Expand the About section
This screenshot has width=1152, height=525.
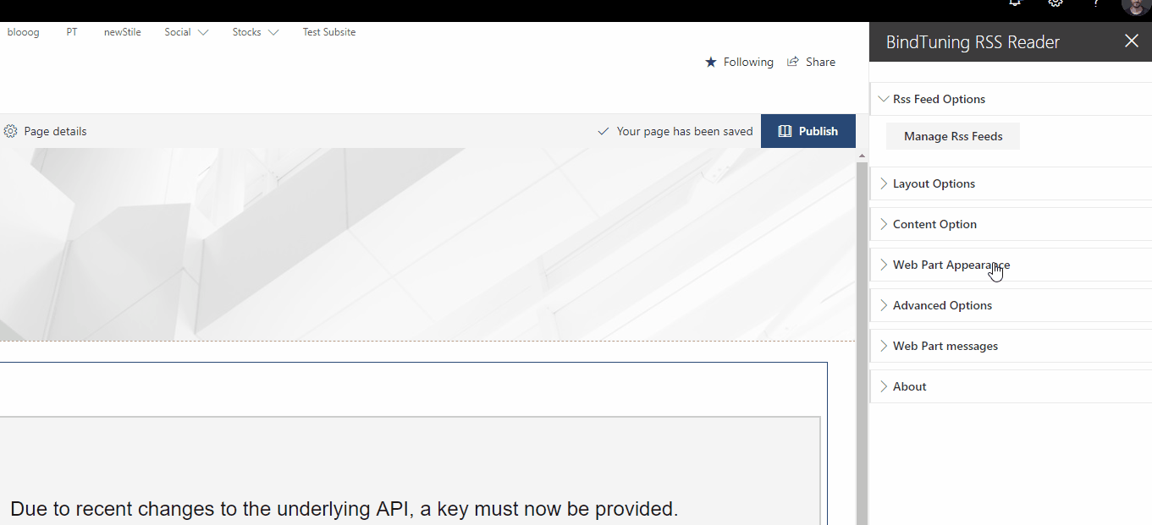point(1011,386)
